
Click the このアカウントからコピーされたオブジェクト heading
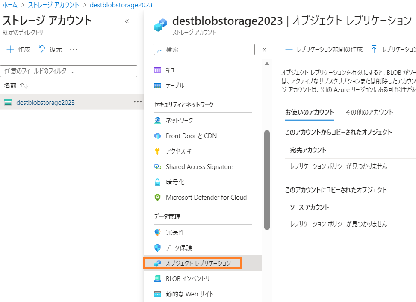tap(339, 132)
